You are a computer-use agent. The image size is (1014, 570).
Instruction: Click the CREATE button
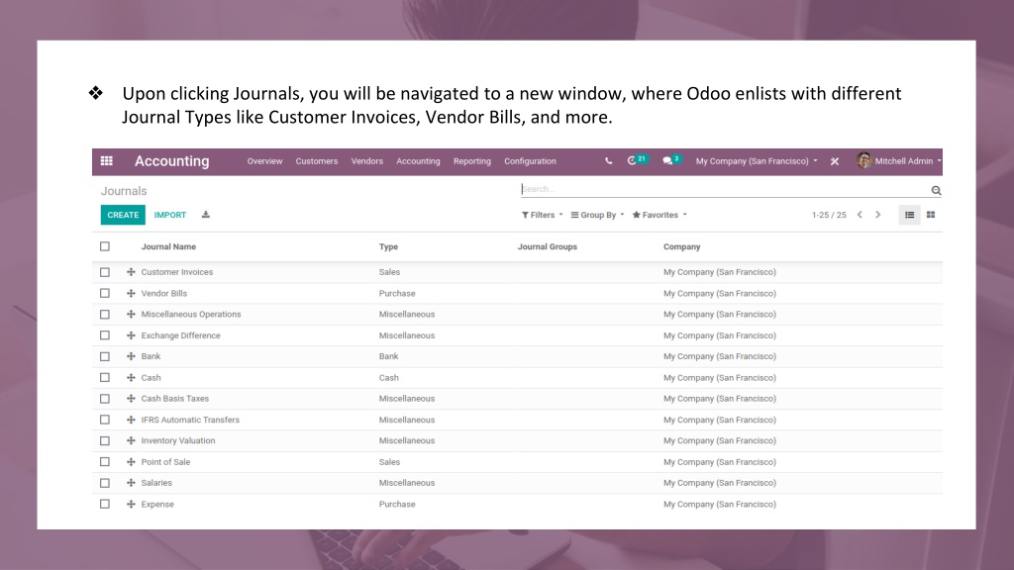[123, 215]
